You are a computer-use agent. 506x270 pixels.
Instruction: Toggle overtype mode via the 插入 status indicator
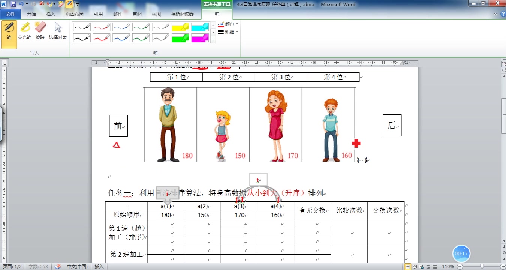pos(99,266)
